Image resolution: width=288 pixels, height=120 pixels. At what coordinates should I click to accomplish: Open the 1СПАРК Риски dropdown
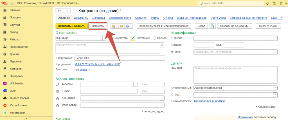(x=268, y=26)
